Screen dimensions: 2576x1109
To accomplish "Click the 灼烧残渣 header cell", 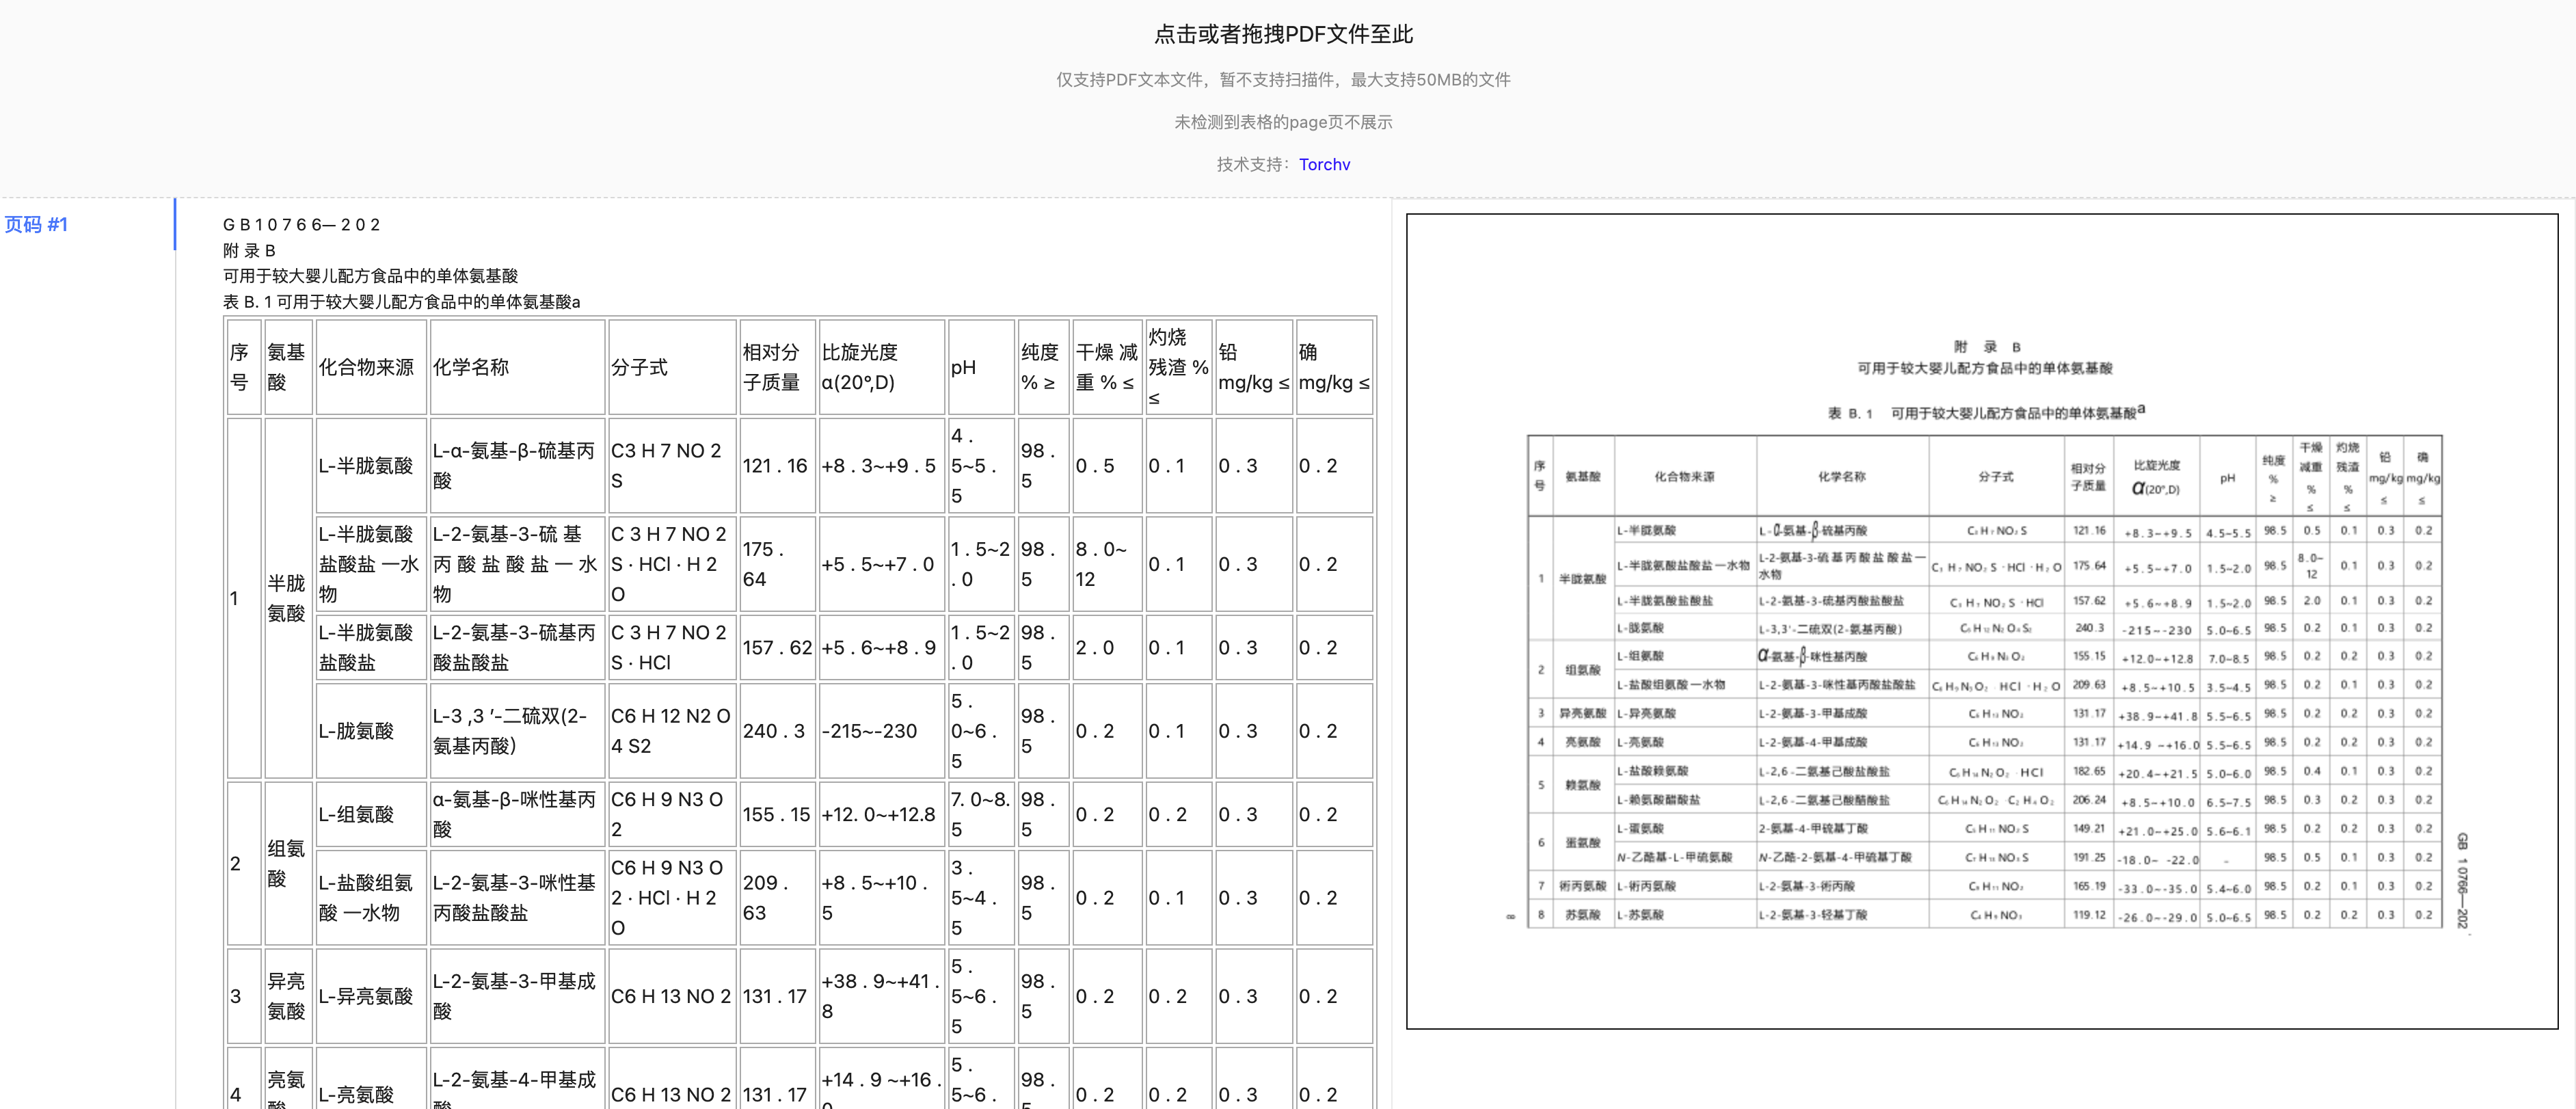I will (1178, 367).
